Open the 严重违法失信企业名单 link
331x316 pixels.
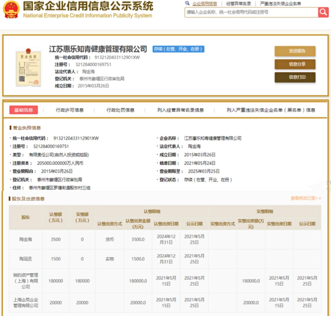pos(281,4)
